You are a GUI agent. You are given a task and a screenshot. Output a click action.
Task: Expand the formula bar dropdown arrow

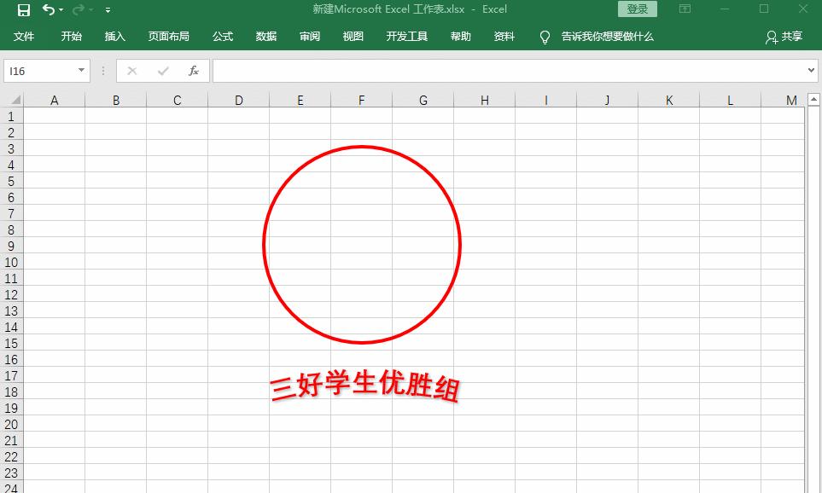pyautogui.click(x=811, y=71)
